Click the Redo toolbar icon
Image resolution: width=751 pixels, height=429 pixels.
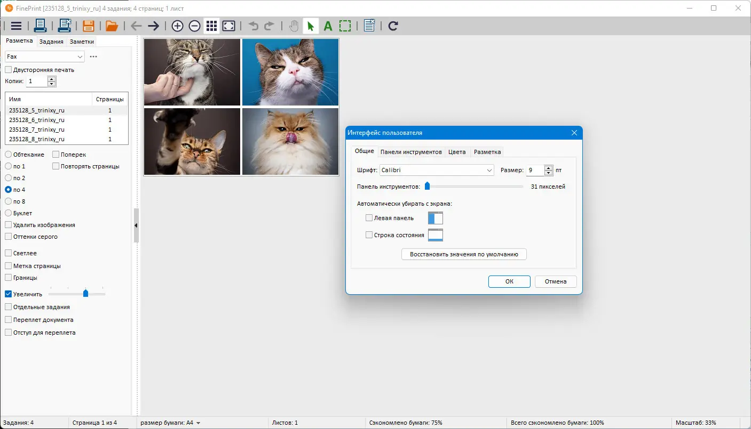270,26
